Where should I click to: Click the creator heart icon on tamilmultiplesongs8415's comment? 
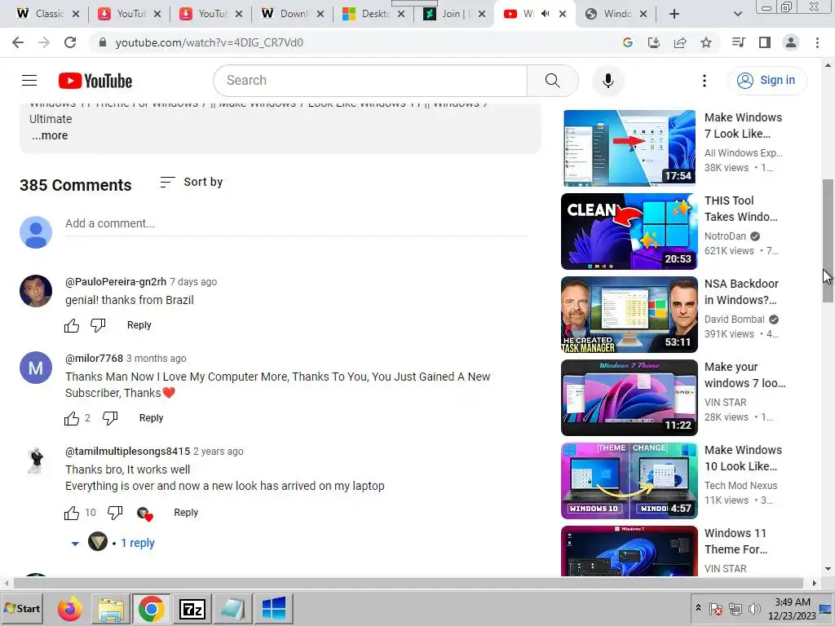(x=144, y=514)
